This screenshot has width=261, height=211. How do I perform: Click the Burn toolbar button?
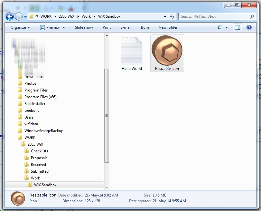[x=145, y=27]
